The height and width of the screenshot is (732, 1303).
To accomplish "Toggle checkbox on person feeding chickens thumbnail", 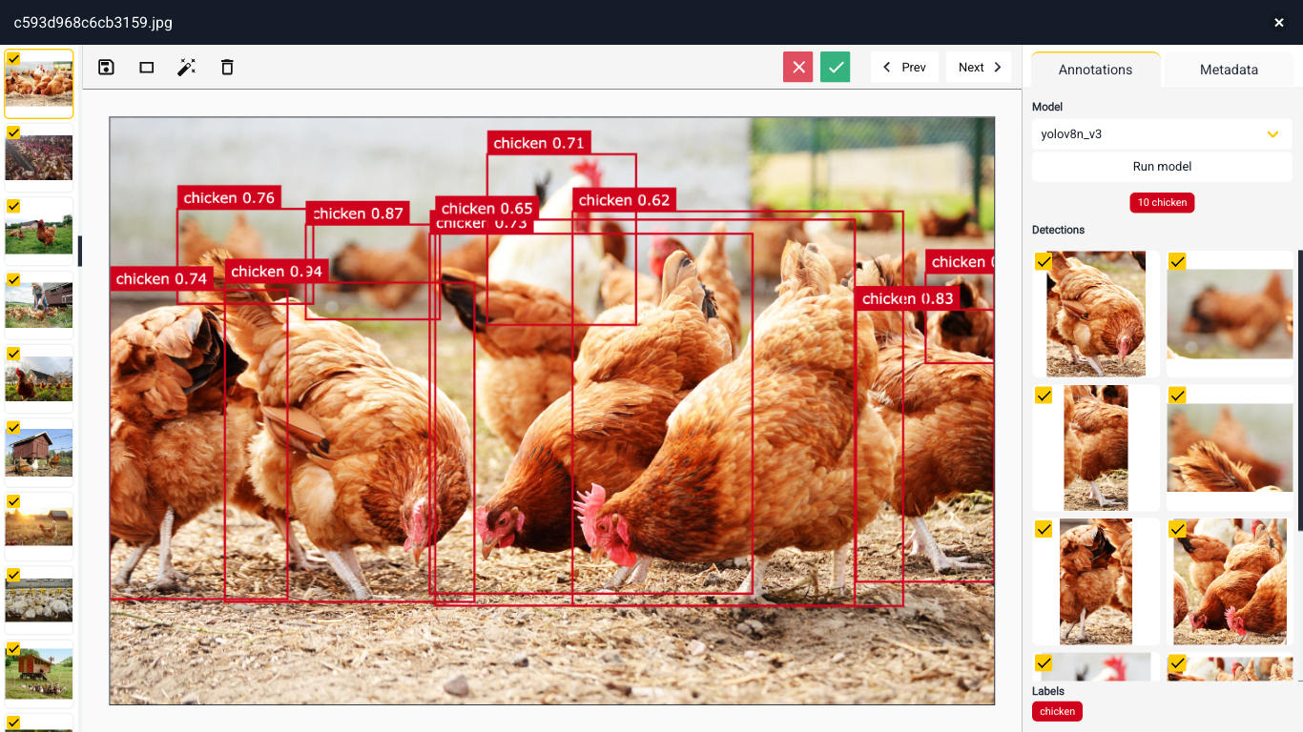I will pos(13,279).
